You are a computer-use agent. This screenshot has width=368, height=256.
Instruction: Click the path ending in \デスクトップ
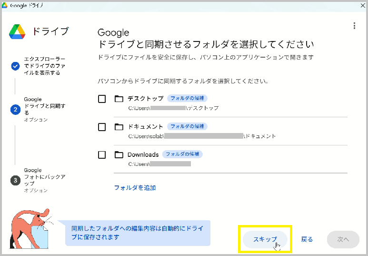(173, 108)
